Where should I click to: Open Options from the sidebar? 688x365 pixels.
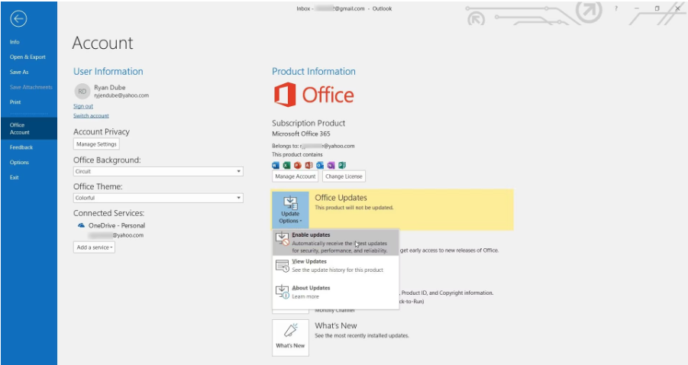click(x=19, y=163)
